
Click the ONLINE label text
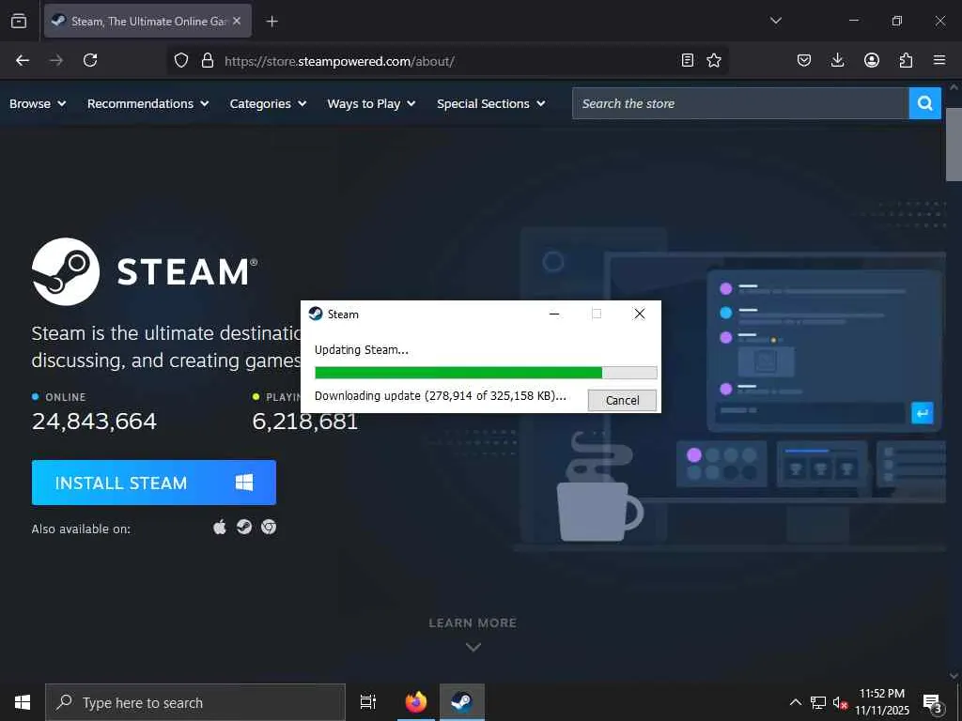66,397
